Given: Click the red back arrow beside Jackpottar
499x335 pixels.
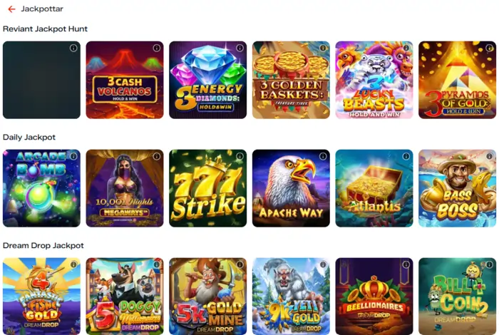Looking at the screenshot, I should tap(12, 9).
